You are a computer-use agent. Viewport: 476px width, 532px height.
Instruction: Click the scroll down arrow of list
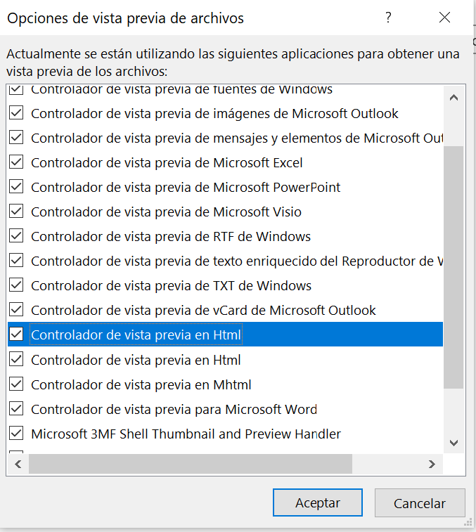(454, 443)
